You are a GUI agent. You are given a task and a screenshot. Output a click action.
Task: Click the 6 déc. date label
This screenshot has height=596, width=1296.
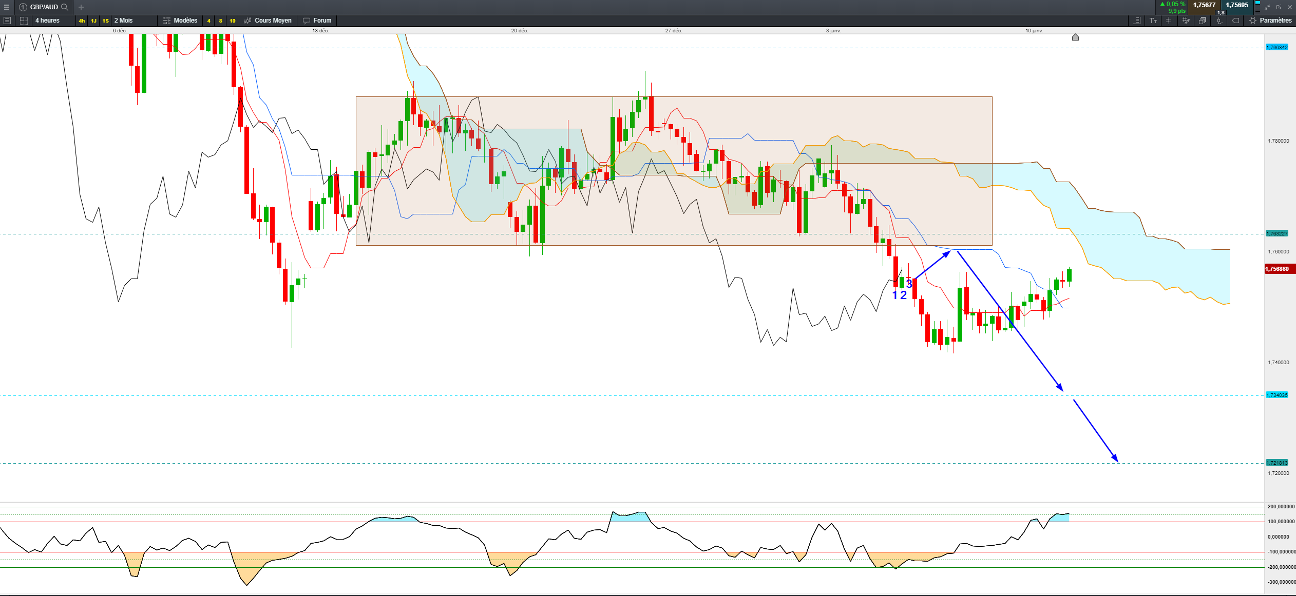[x=120, y=31]
